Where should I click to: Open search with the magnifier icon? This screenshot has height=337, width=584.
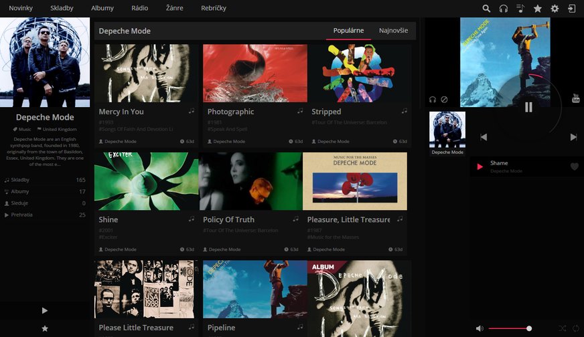pyautogui.click(x=487, y=9)
